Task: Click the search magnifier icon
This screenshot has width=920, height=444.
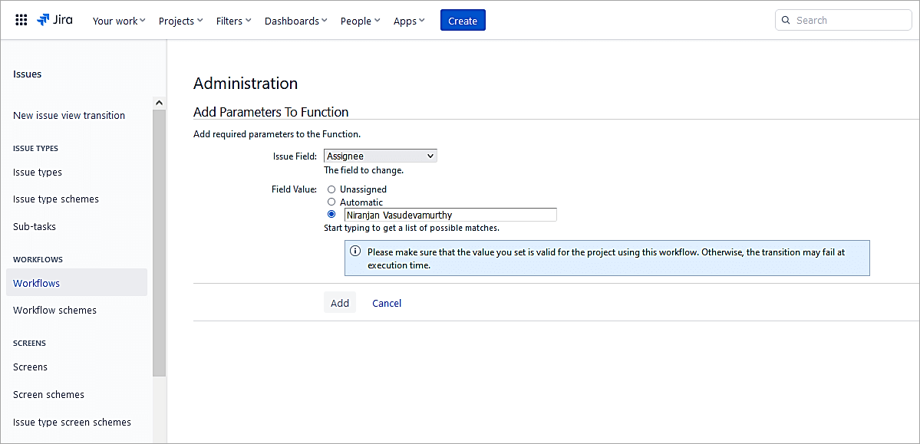Action: point(787,19)
